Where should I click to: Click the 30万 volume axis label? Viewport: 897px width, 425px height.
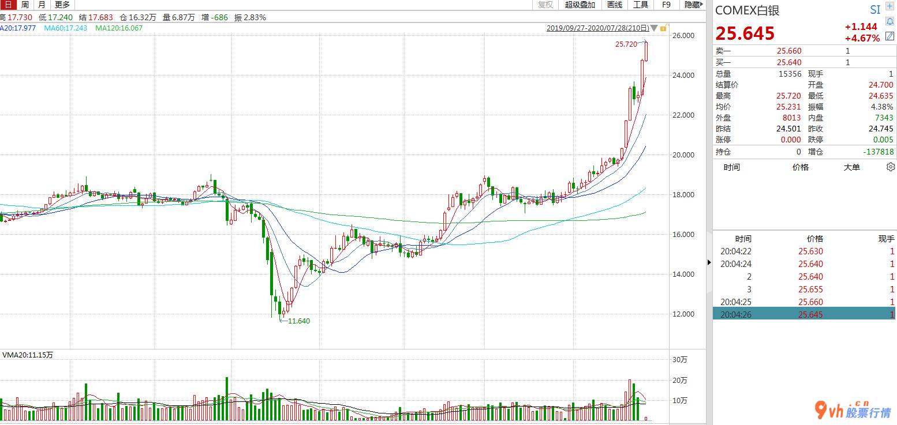680,360
